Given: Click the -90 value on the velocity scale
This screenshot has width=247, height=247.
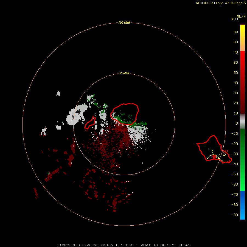Looking at the screenshot, I should pos(235,215).
